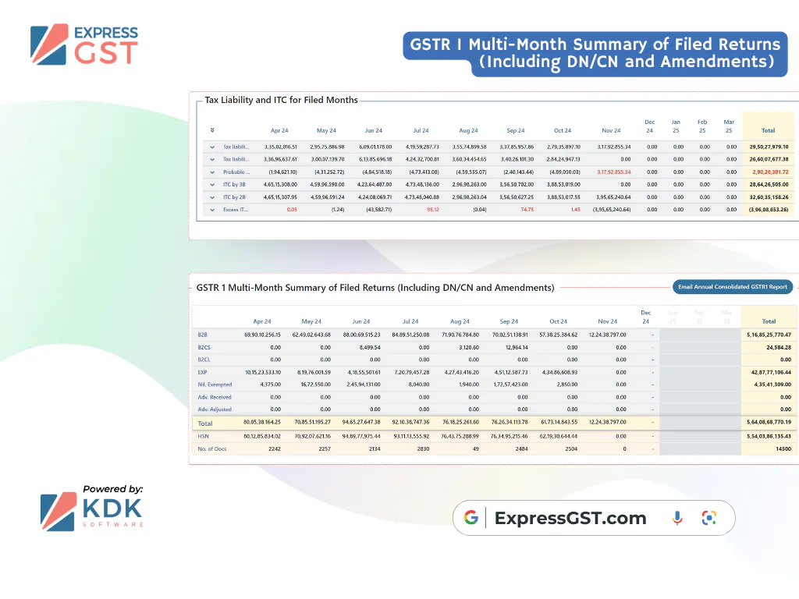799x599 pixels.
Task: Click HSN total 5,54,03,86,135.43
Action: coord(769,437)
